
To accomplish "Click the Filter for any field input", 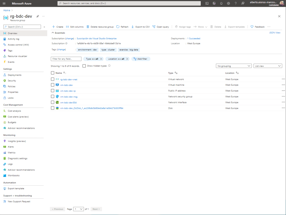I will 66,59.
